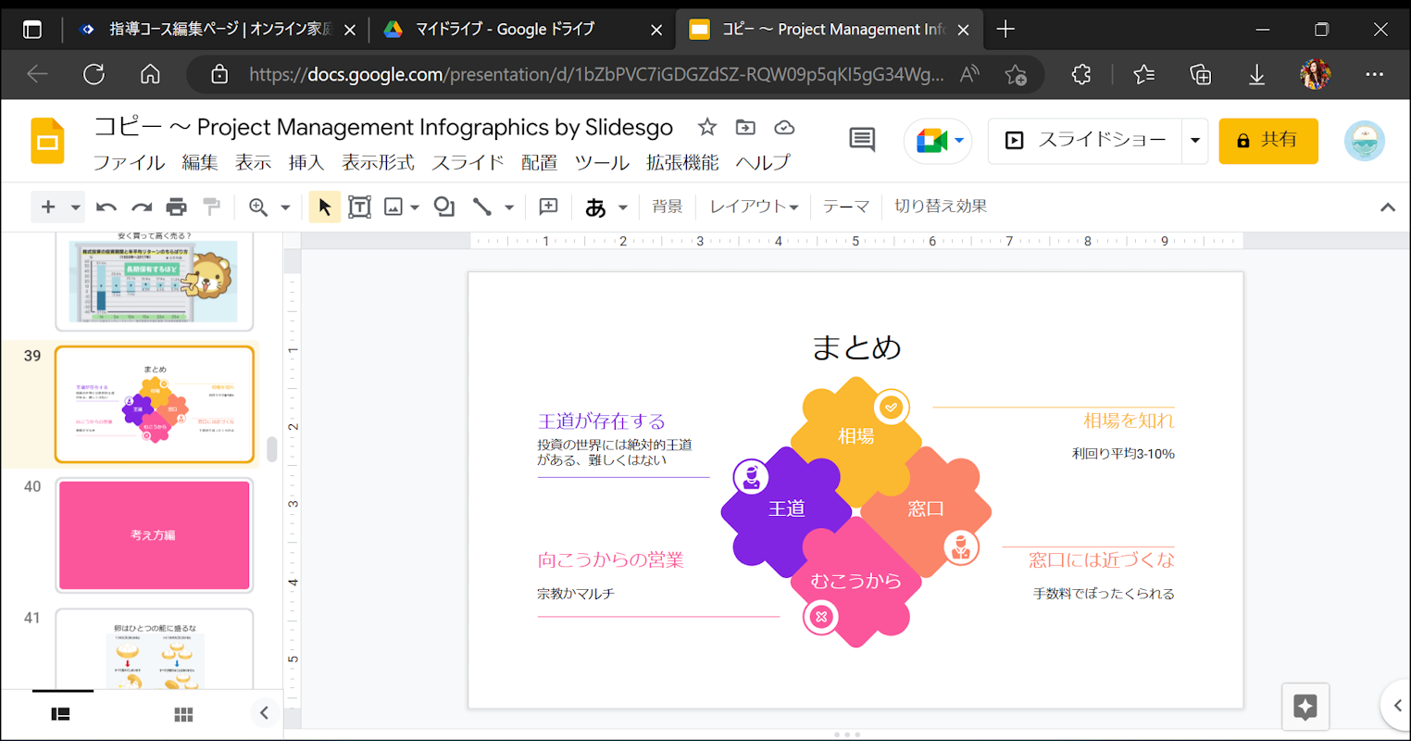Expand the zoom level dropdown
The height and width of the screenshot is (741, 1411).
[x=285, y=207]
